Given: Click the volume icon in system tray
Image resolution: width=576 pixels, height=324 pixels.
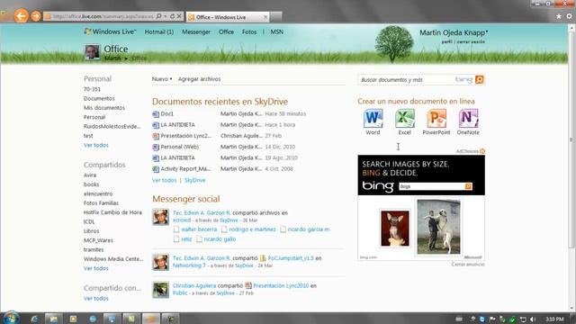Looking at the screenshot, I should [x=533, y=319].
